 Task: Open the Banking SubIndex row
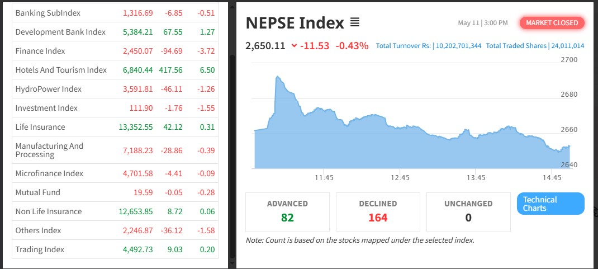tap(48, 13)
